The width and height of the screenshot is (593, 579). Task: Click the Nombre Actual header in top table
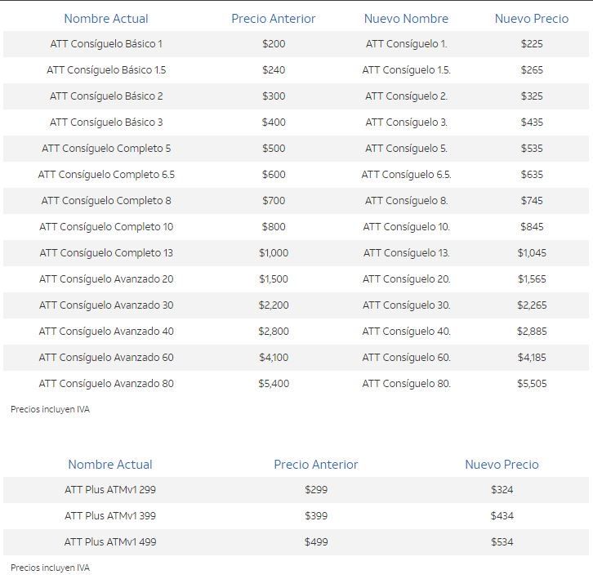point(106,19)
